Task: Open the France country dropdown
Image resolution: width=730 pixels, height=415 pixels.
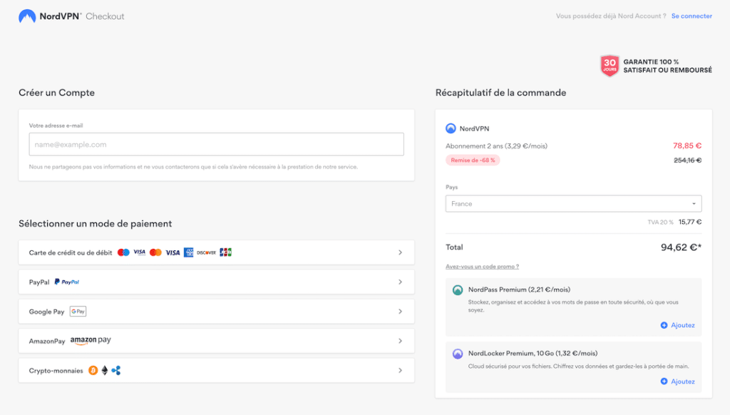Action: click(x=573, y=204)
